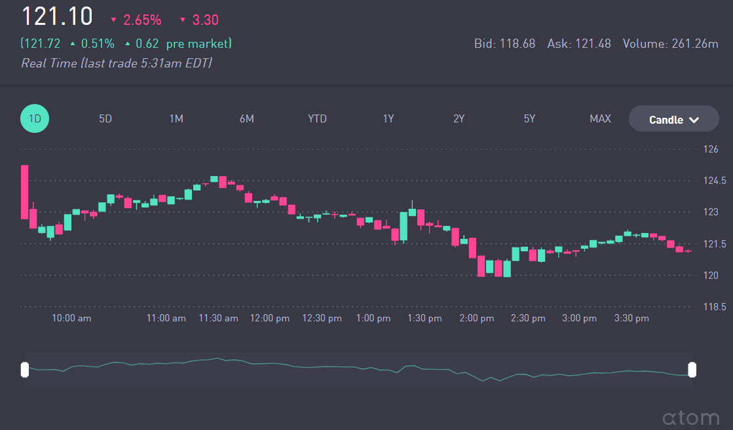Image resolution: width=733 pixels, height=430 pixels.
Task: Click the right range slider handle
Action: (x=692, y=370)
